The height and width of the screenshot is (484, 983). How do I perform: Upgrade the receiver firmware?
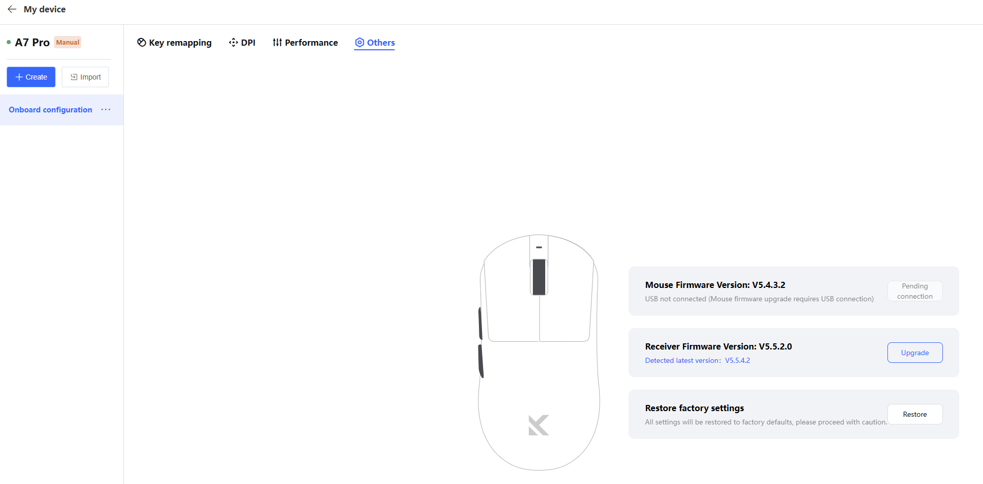[x=915, y=353]
